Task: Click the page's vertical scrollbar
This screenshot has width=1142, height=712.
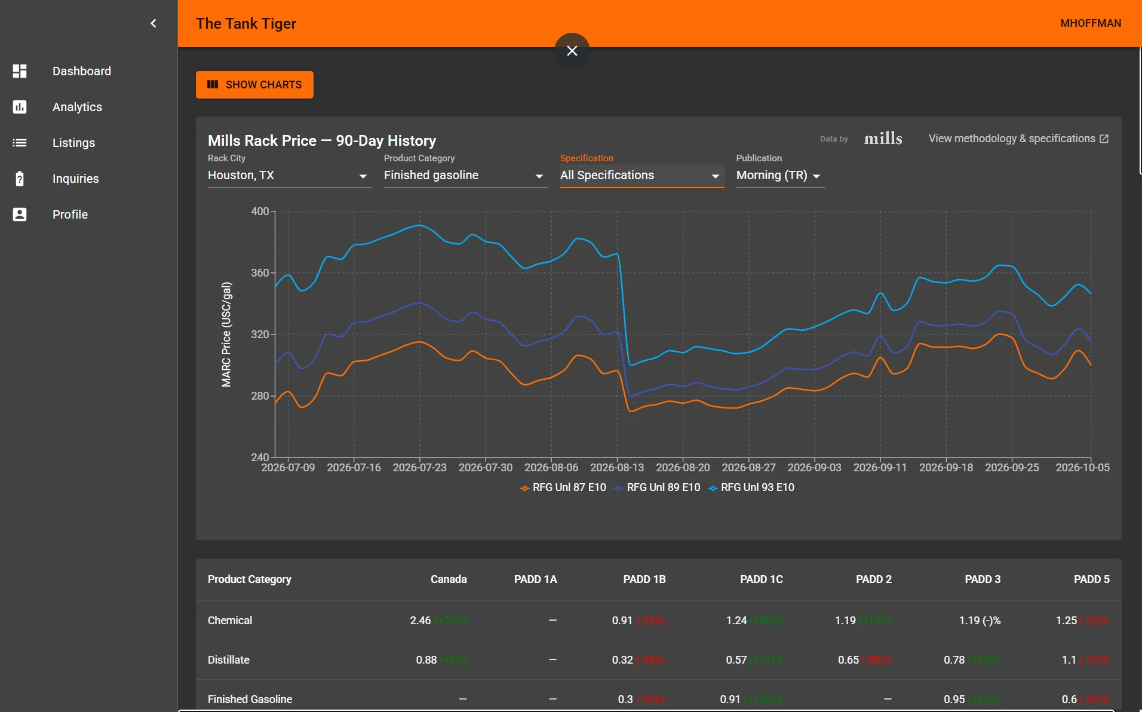Action: click(x=1140, y=111)
